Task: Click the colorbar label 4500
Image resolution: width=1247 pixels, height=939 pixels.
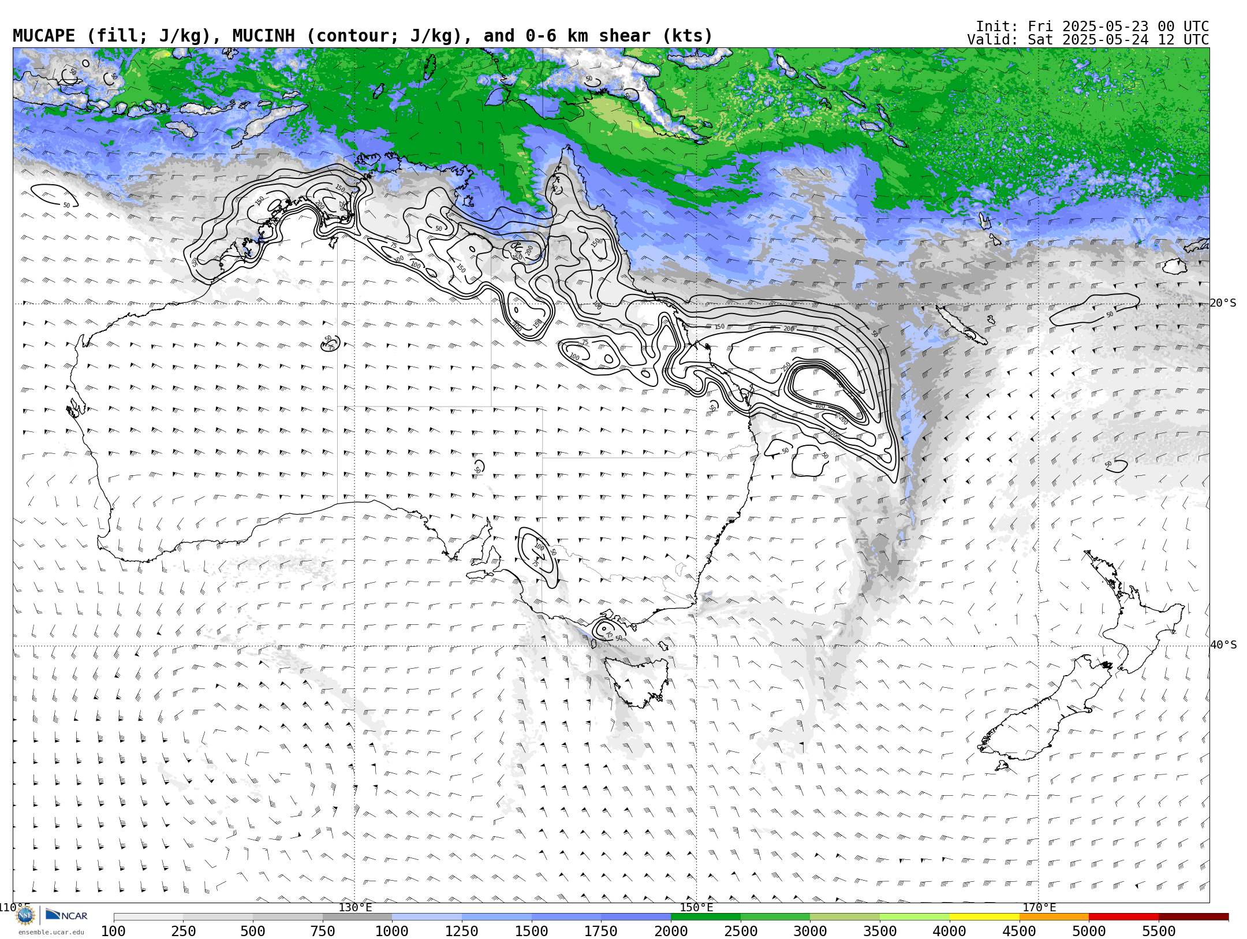Action: (1020, 931)
